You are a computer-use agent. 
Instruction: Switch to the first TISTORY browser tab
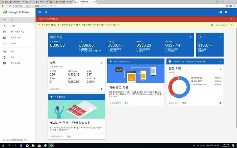coord(13,2)
